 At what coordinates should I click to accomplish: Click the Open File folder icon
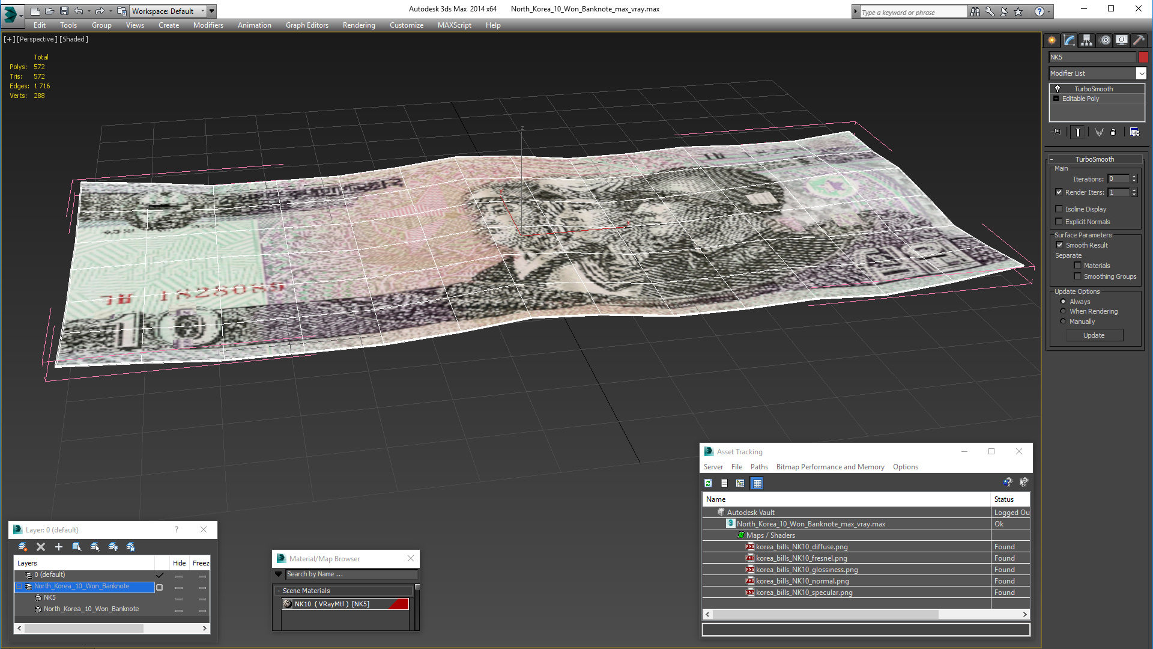[x=50, y=11]
